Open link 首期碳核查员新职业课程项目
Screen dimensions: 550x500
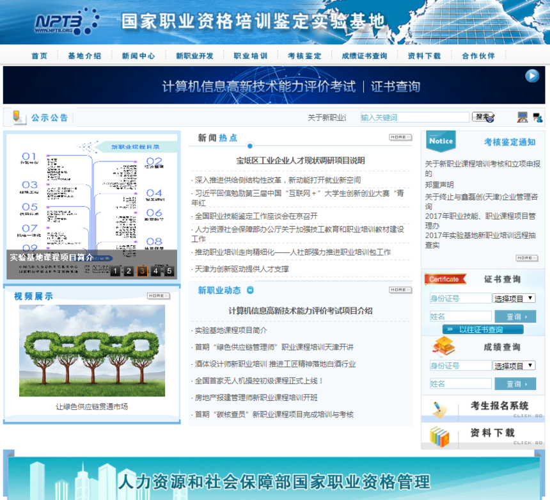(x=274, y=414)
